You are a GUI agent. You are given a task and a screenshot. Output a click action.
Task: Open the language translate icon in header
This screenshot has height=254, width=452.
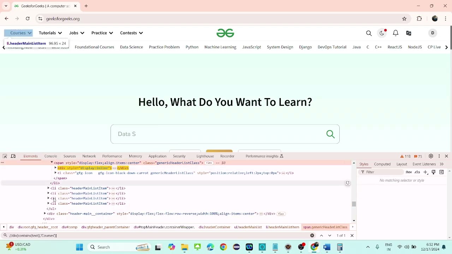(x=409, y=33)
